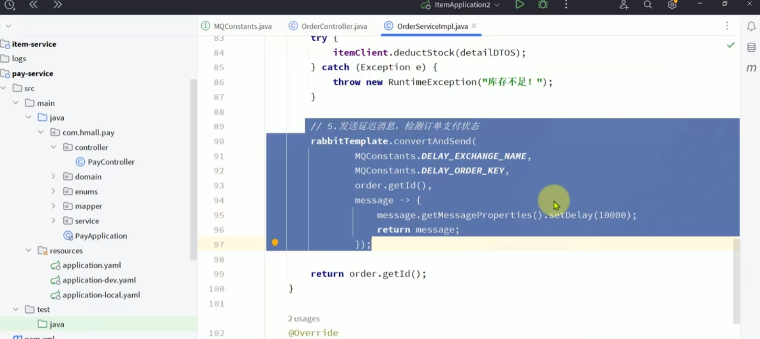Viewport: 760px width, 339px height.
Task: Collapse the test folder chevron
Action: click(16, 309)
